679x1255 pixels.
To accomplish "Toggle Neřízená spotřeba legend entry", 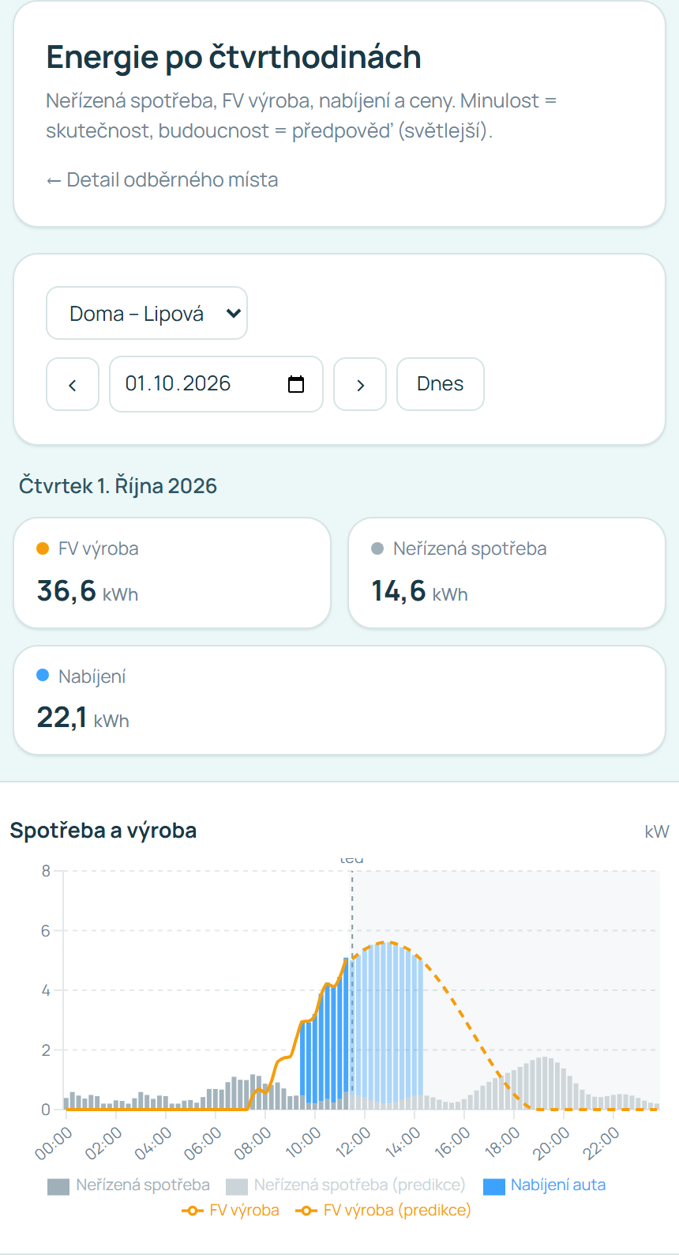I will [x=129, y=1185].
